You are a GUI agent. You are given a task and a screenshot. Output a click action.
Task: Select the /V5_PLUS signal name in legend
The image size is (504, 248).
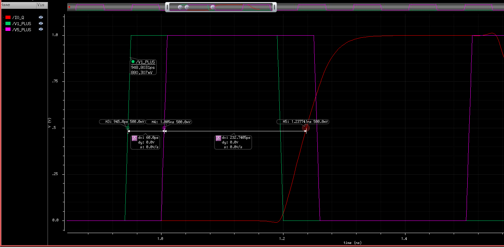tap(21, 30)
